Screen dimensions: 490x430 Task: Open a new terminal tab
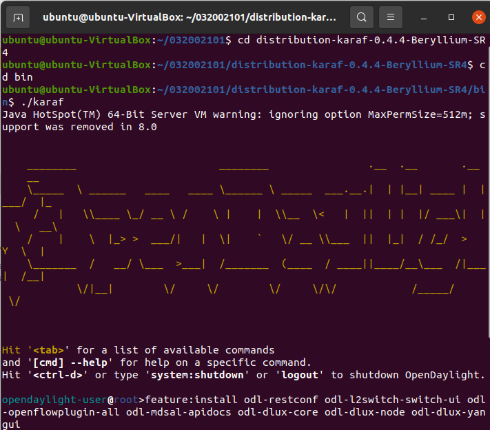click(18, 17)
